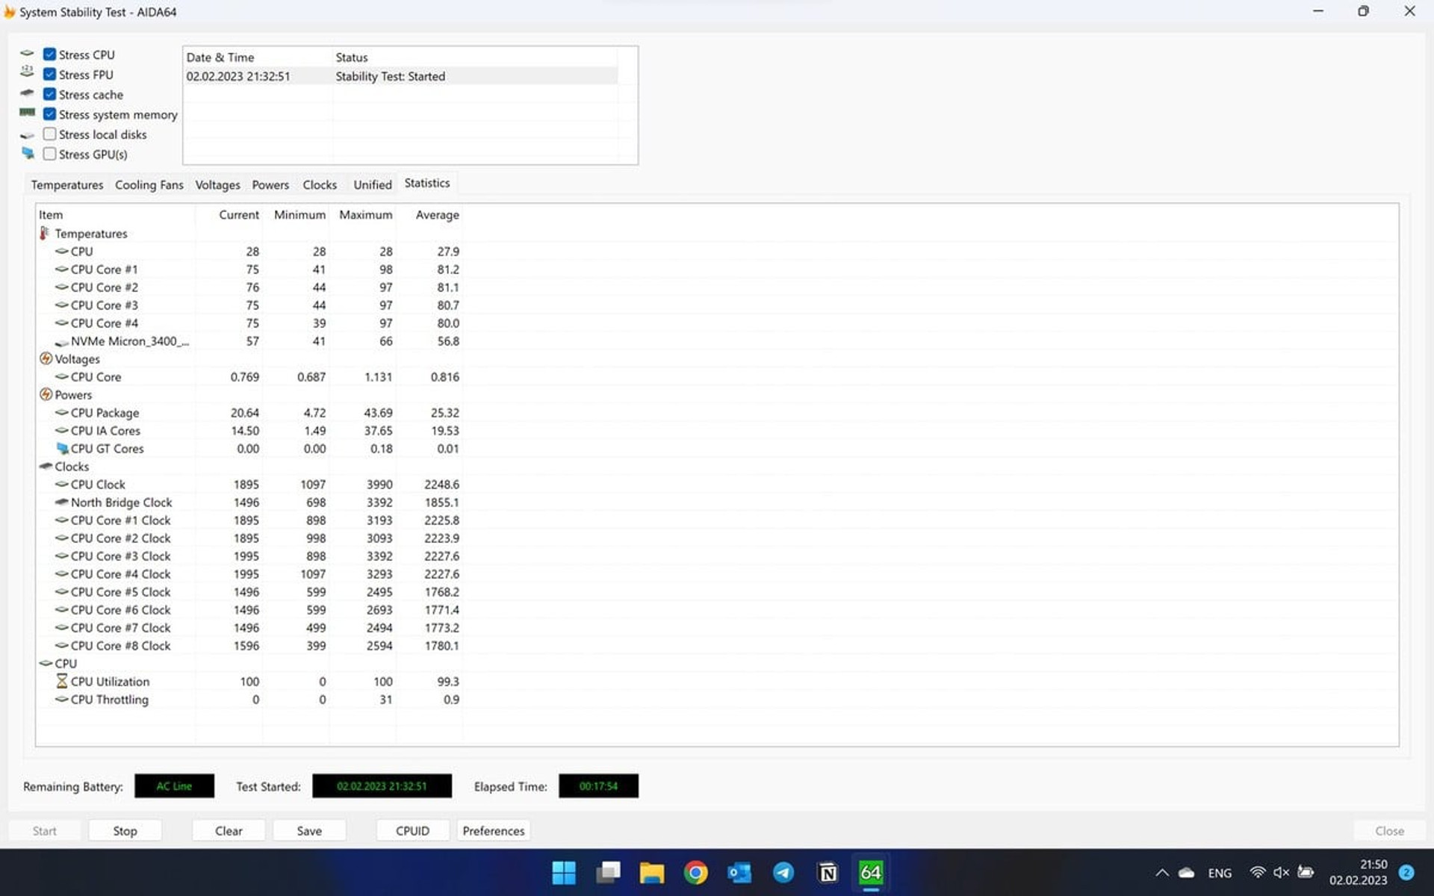Image resolution: width=1434 pixels, height=896 pixels.
Task: Click the Date & Time column header
Action: [258, 57]
